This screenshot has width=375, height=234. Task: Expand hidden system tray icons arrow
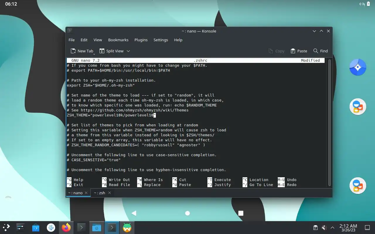coord(333,228)
